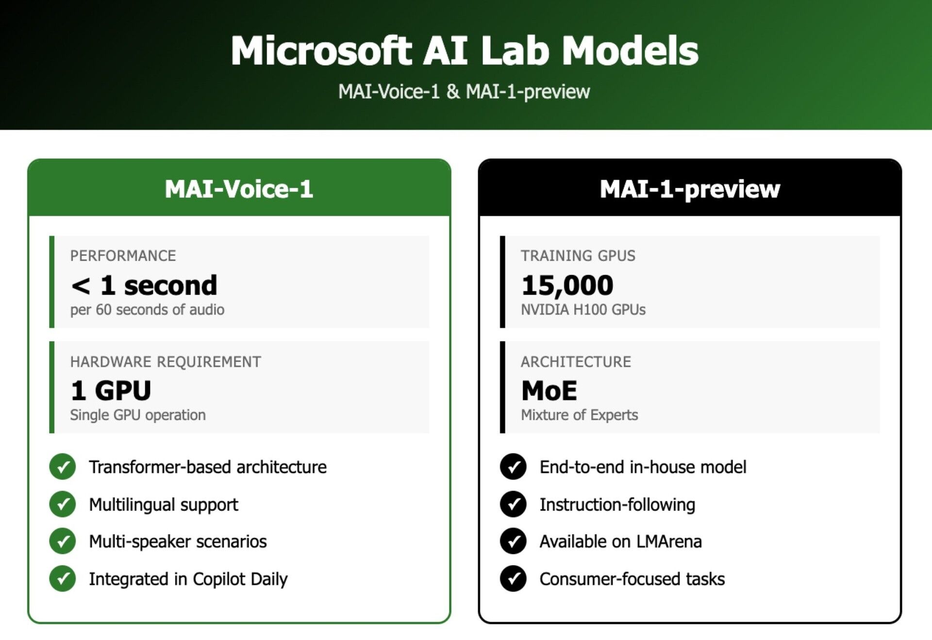The image size is (932, 640).
Task: Click the Architecture 'MoE' stat box
Action: click(690, 387)
